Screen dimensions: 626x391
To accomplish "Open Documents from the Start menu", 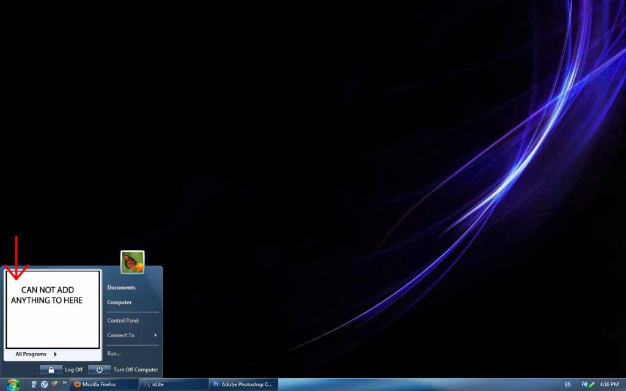I will tap(121, 287).
